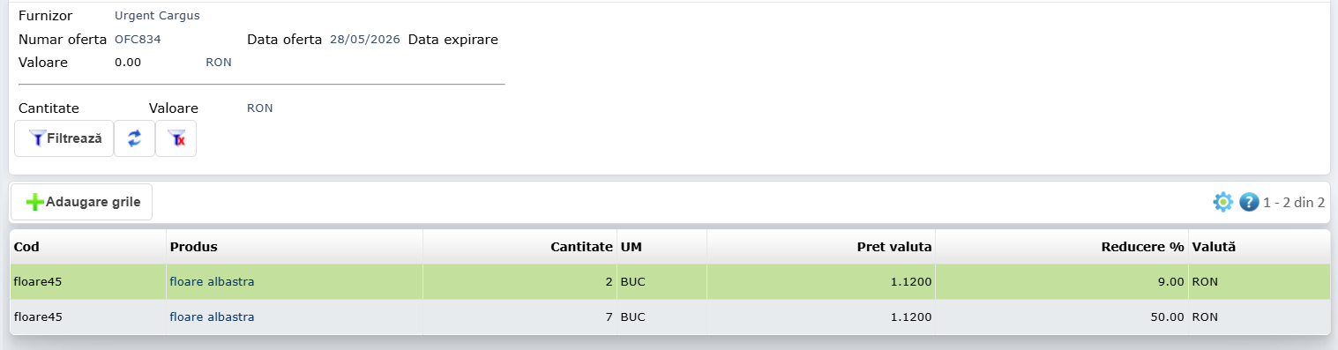Image resolution: width=1338 pixels, height=350 pixels.
Task: Clear filters using the funnel X icon
Action: pos(176,138)
